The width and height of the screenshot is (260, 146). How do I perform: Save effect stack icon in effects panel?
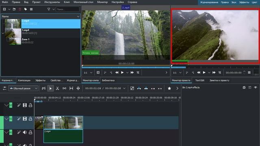pyautogui.click(x=244, y=88)
